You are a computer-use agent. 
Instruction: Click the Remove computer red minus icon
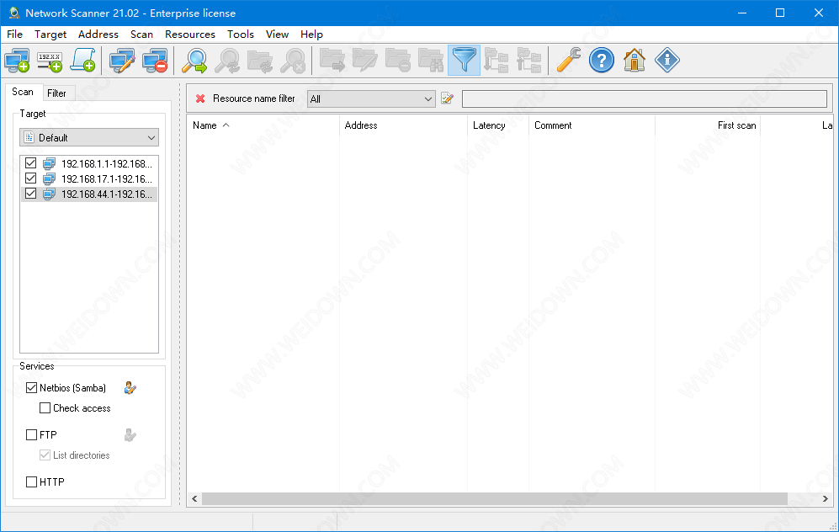pos(155,60)
